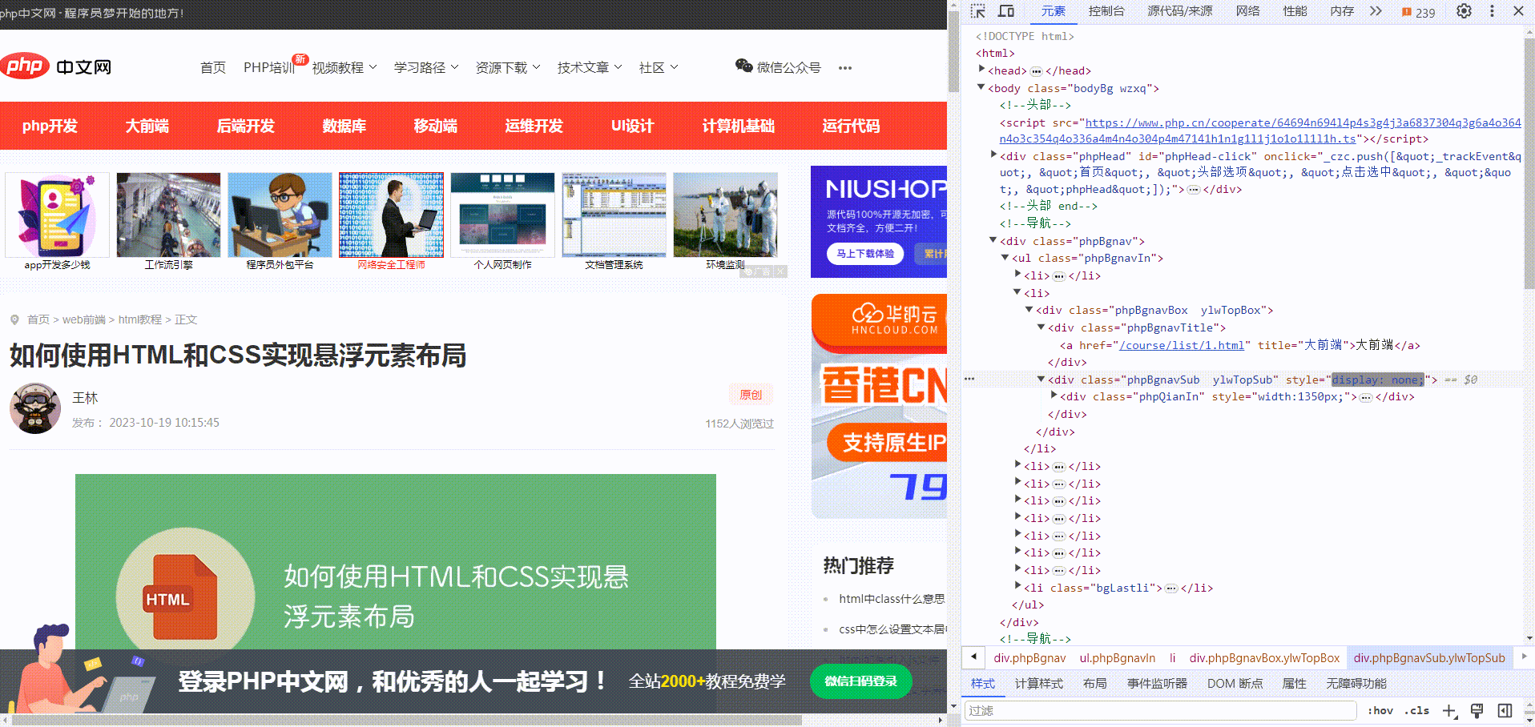Switch to the 性能 tab

coord(1295,11)
